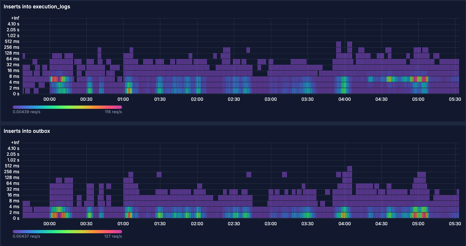This screenshot has width=466, height=246.
Task: Select the 127 req/s legend label
Action: click(x=114, y=236)
